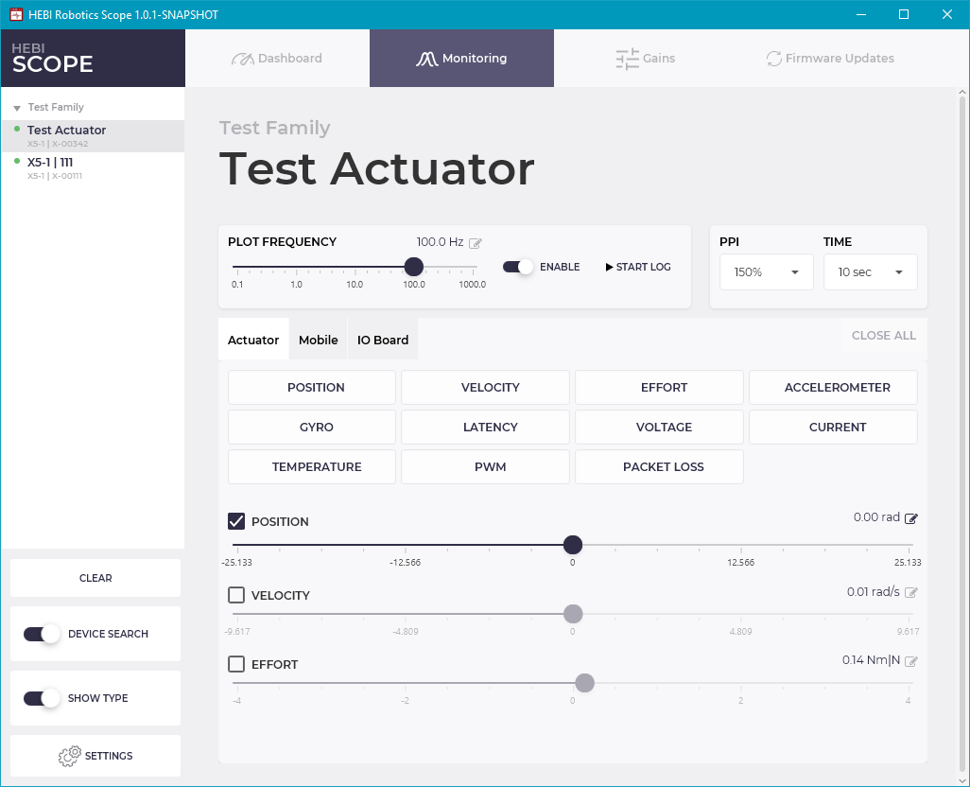970x787 pixels.
Task: Open the TIME 10 sec dropdown
Action: click(x=870, y=271)
